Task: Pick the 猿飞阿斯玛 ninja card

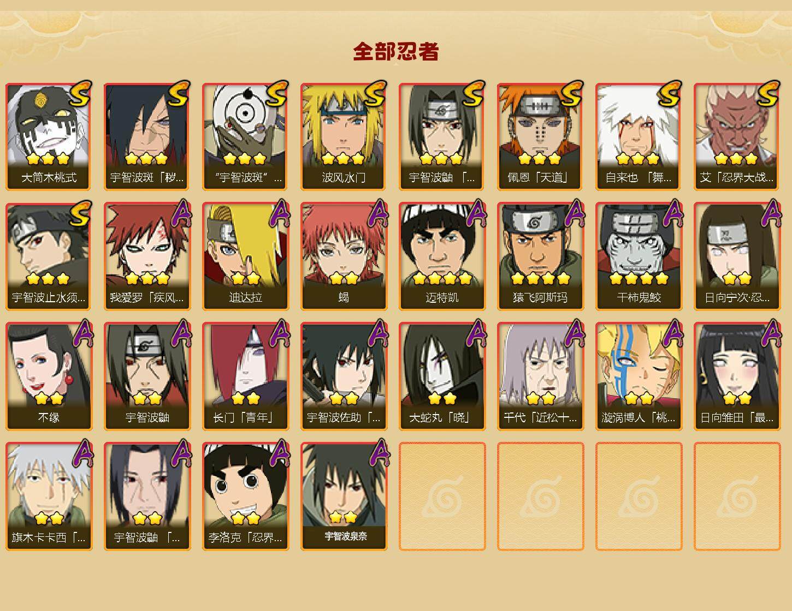Action: (540, 256)
